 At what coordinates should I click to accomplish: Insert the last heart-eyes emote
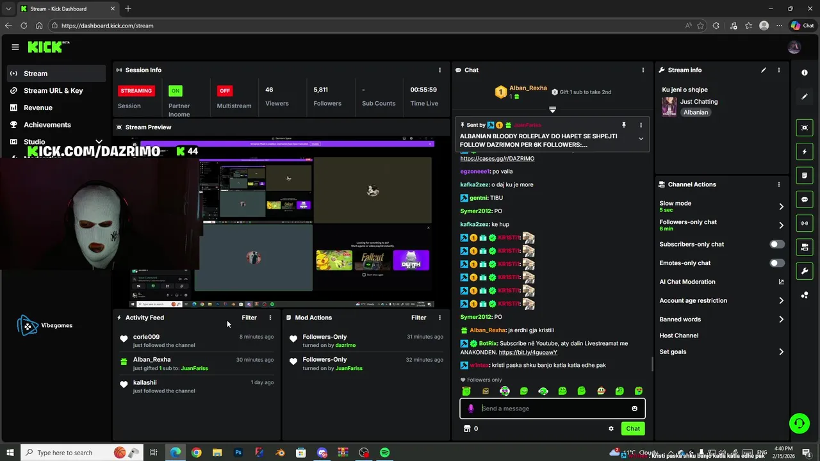pos(639,391)
